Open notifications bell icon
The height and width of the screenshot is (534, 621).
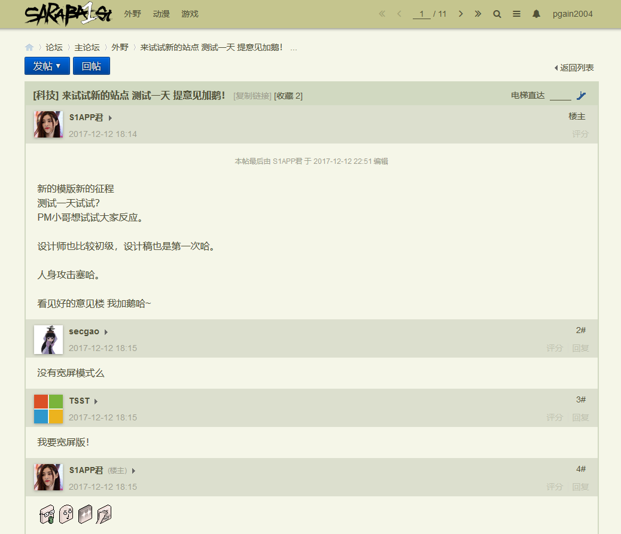536,14
